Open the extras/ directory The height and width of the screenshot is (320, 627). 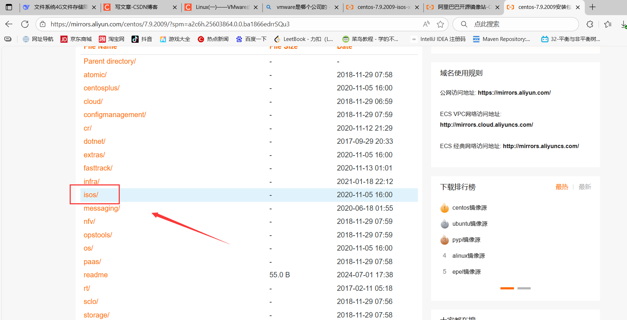coord(94,155)
